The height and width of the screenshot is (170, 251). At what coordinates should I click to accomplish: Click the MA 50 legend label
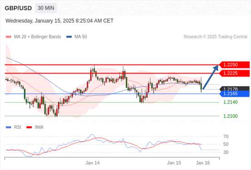[81, 37]
